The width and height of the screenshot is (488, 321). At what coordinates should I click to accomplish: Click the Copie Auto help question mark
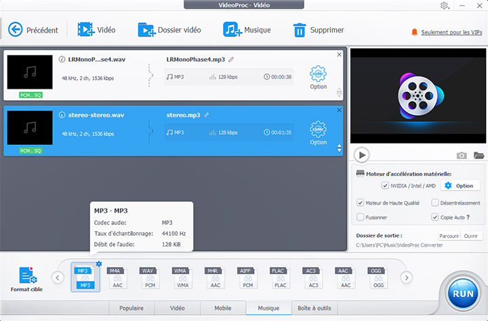click(468, 217)
